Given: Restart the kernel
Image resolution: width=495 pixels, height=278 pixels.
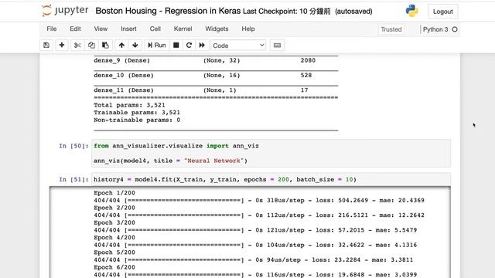Looking at the screenshot, I should click(189, 45).
